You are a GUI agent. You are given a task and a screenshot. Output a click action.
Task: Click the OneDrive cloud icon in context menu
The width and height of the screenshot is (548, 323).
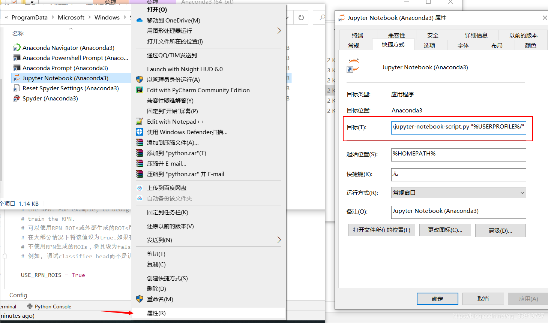[140, 20]
